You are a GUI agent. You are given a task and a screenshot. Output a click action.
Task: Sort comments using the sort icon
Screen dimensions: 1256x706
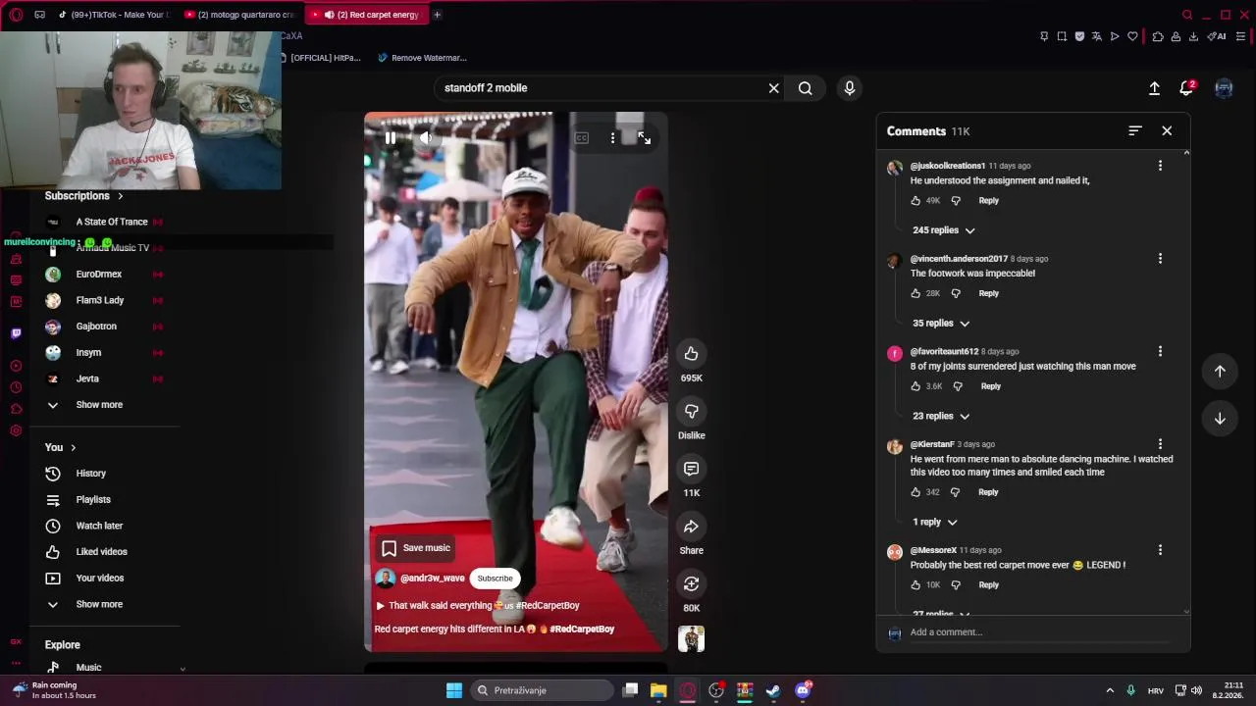tap(1135, 130)
